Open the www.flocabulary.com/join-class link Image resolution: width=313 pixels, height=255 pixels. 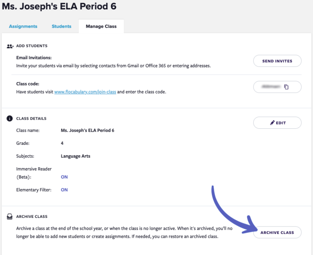[x=85, y=91]
